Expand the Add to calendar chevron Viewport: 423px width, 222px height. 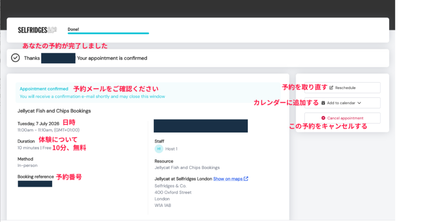coord(359,103)
